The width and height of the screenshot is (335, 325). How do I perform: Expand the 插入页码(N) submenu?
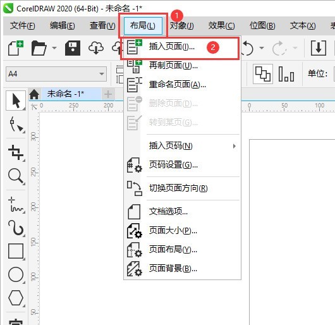tap(183, 146)
